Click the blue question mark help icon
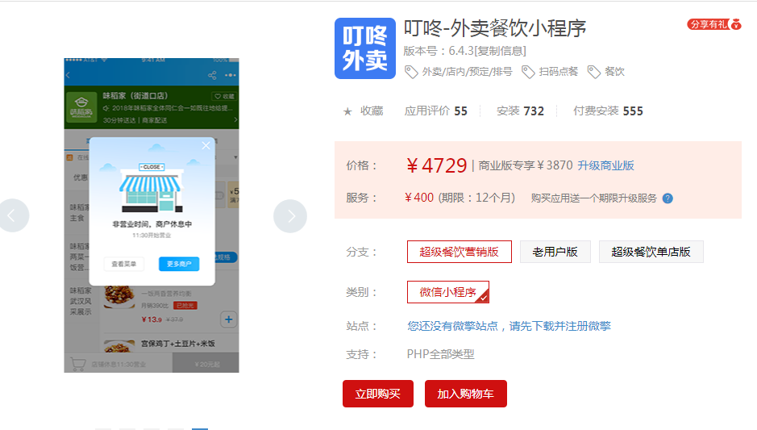757x430 pixels. (668, 198)
